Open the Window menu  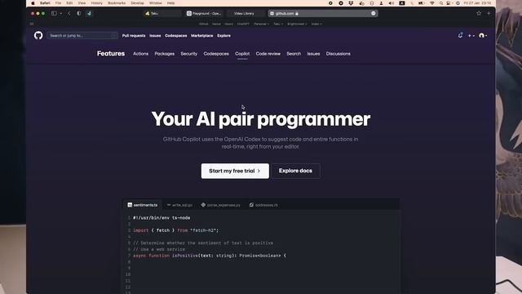tap(155, 3)
